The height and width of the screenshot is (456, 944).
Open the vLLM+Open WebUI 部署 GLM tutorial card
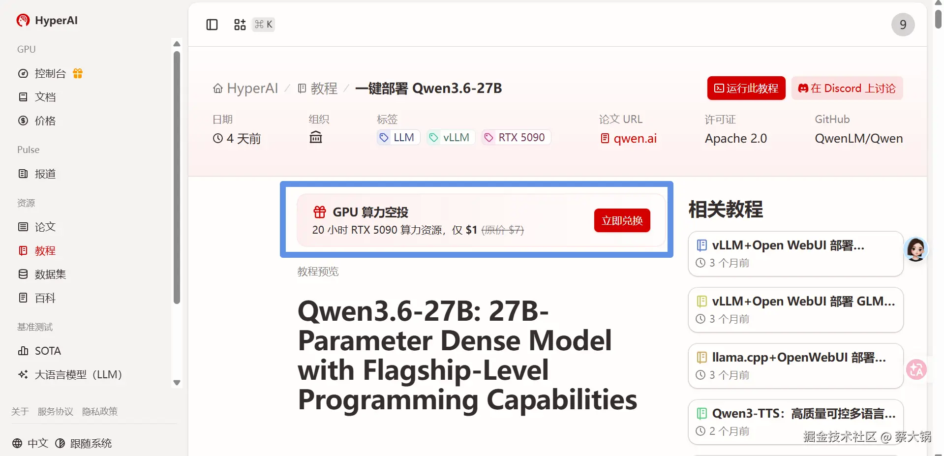pos(795,310)
